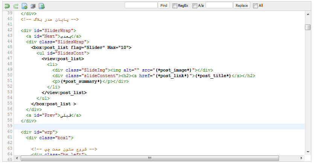
Task: Click the vertical scrollbar thumb
Action: coord(308,27)
